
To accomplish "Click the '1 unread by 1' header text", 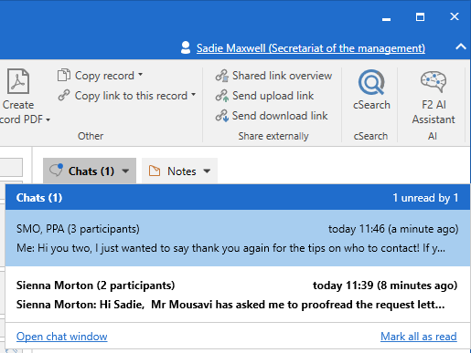I will 425,198.
